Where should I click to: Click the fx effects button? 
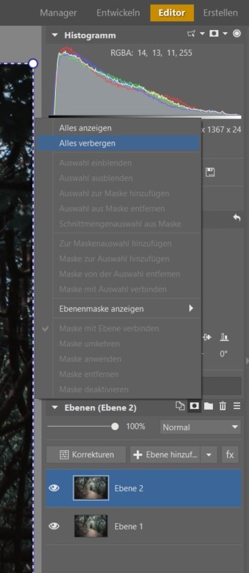(x=230, y=455)
